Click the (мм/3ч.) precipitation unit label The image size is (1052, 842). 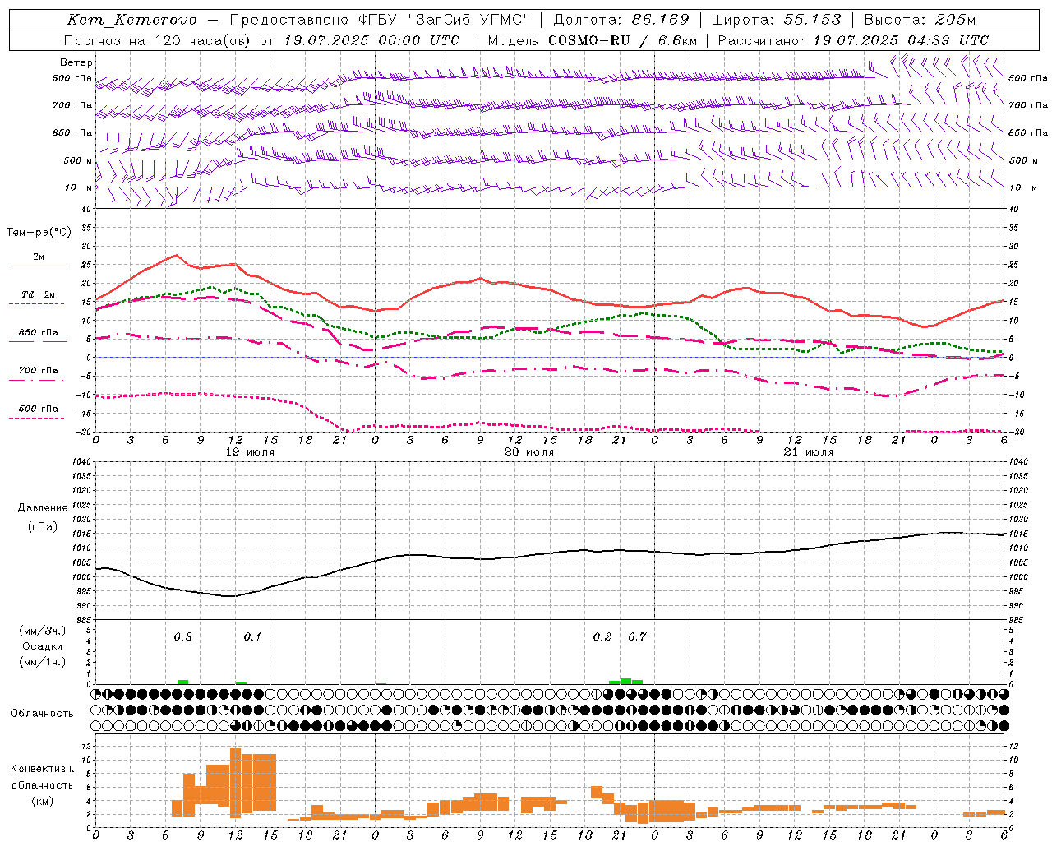[43, 631]
